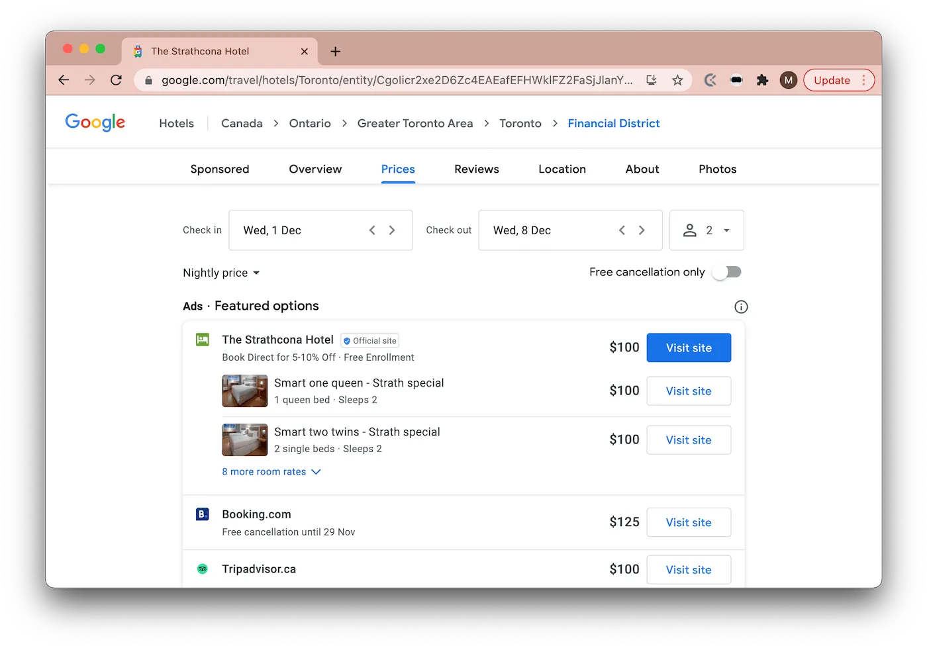The image size is (927, 648).
Task: Click the curved-arrow extension icon beside the star
Action: click(710, 80)
